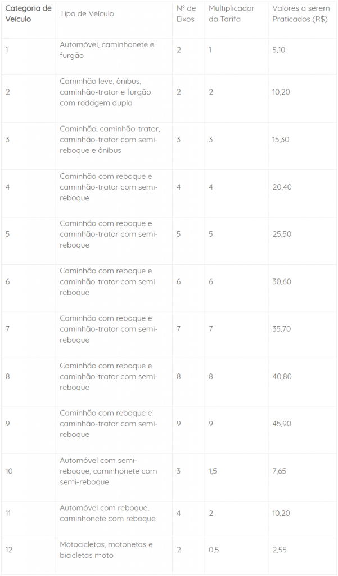338x576 pixels.
Task: Click the 2,55 value for motorcycles
Action: (x=280, y=550)
